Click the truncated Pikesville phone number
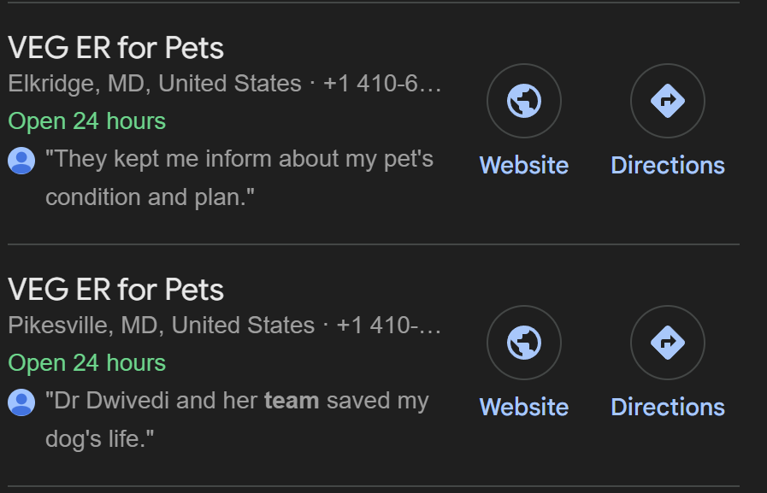Image resolution: width=767 pixels, height=493 pixels. point(389,326)
